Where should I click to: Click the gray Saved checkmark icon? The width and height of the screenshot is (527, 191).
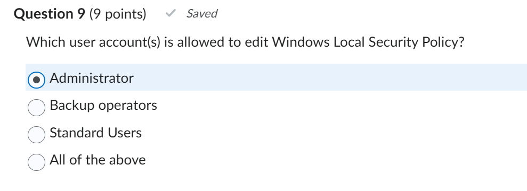click(x=171, y=13)
